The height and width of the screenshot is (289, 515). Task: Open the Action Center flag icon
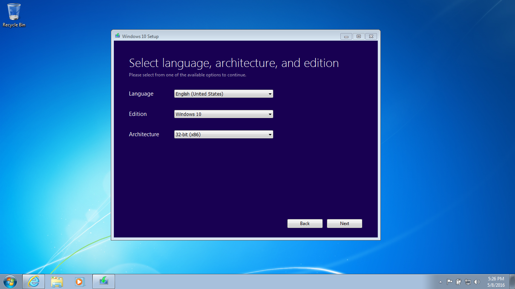pos(449,282)
